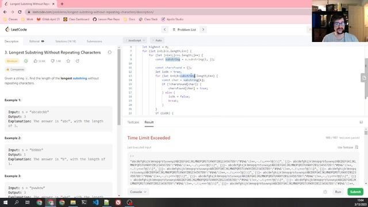Viewport: 368px width, 207px height.
Task: Click the share icon beside star
Action: pyautogui.click(x=78, y=61)
